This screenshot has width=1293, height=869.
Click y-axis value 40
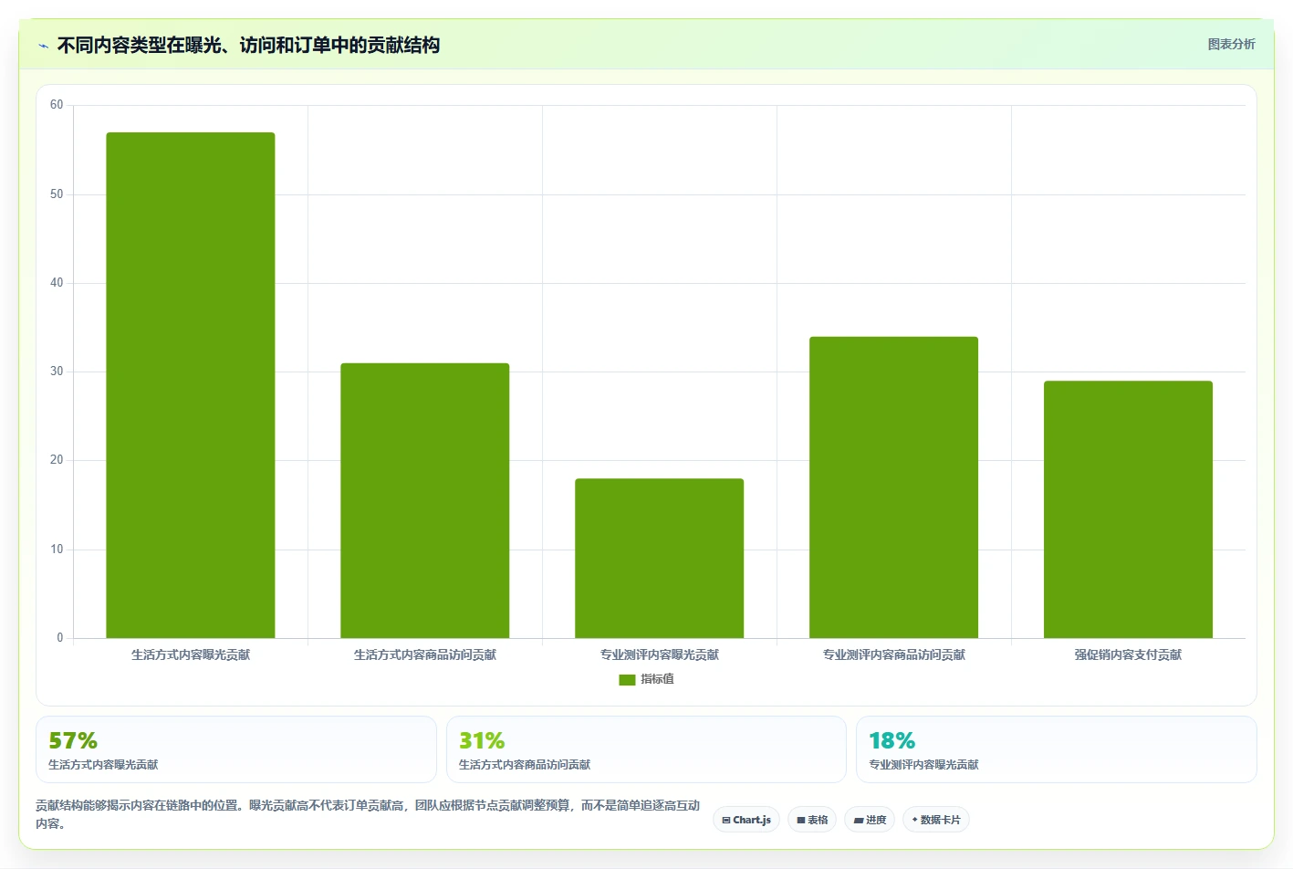[57, 283]
